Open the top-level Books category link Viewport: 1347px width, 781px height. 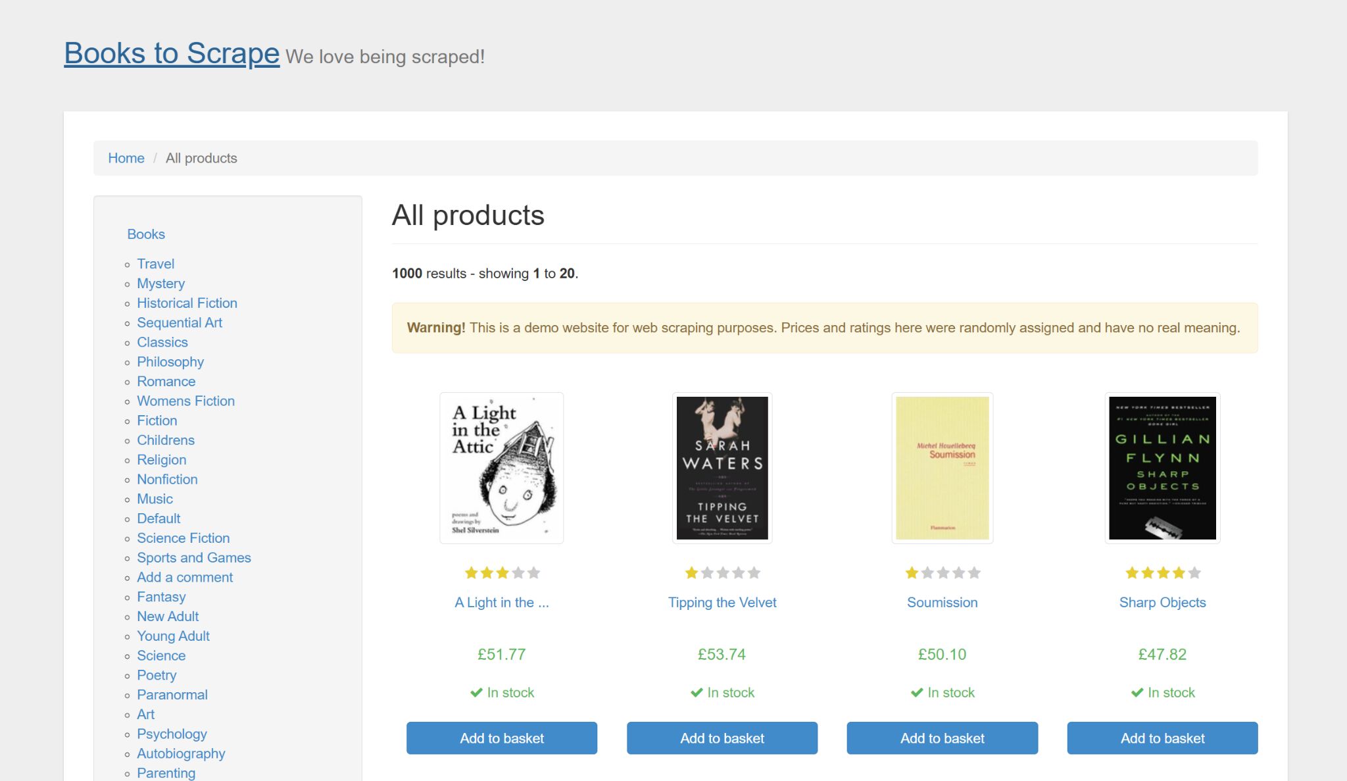(x=146, y=234)
